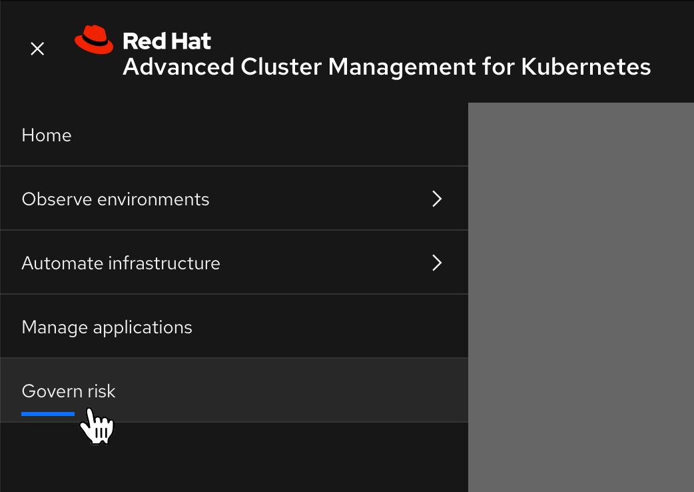Click the X to close the navigation drawer

point(37,48)
